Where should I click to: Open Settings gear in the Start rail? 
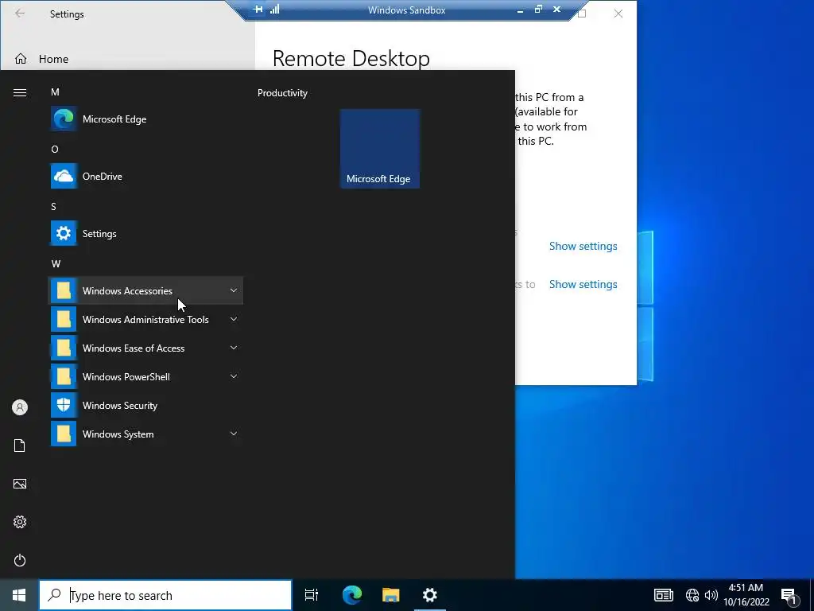(20, 522)
